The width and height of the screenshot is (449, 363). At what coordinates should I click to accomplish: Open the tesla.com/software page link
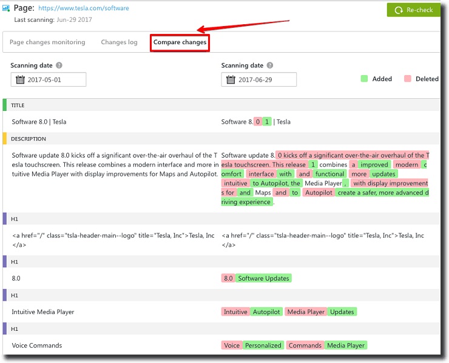84,8
